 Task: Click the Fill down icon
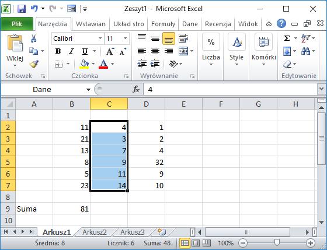point(287,51)
